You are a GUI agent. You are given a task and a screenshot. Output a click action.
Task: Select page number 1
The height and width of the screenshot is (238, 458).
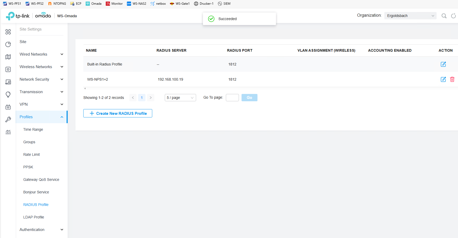click(142, 98)
